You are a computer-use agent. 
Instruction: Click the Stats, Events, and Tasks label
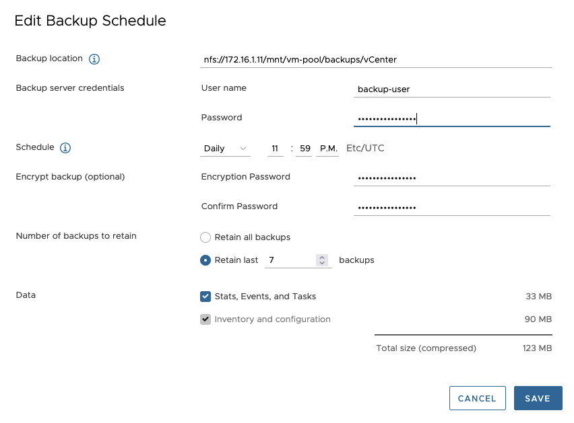(265, 297)
